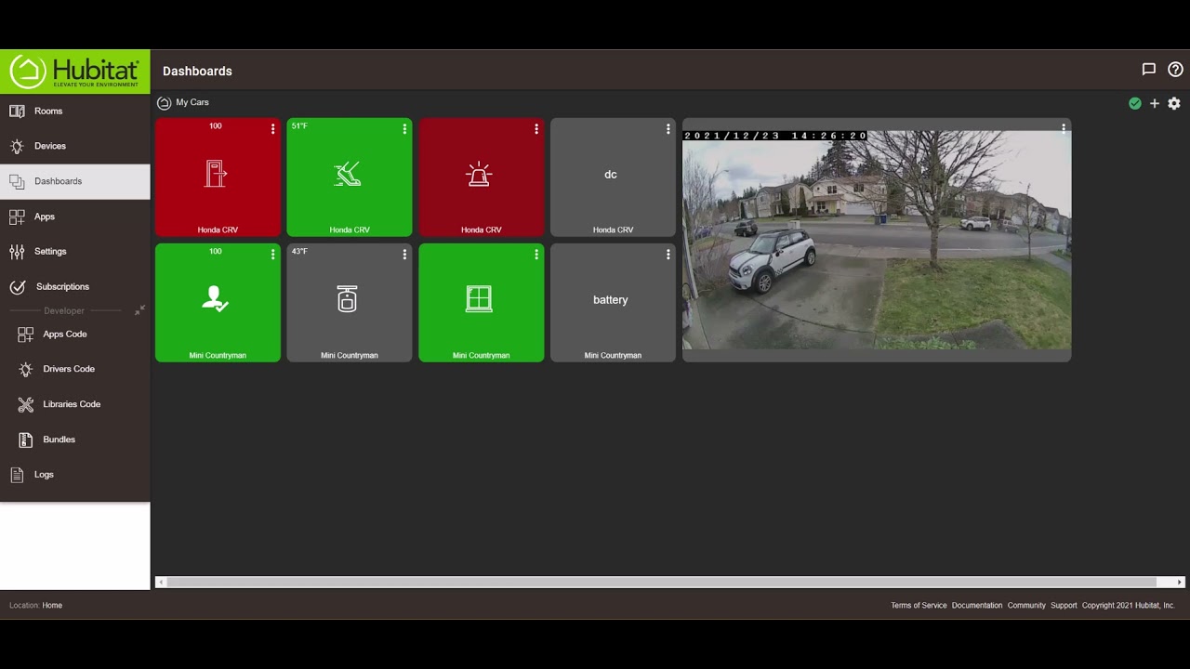This screenshot has height=669, width=1190.
Task: Click the green checkmark status icon
Action: coord(1135,103)
